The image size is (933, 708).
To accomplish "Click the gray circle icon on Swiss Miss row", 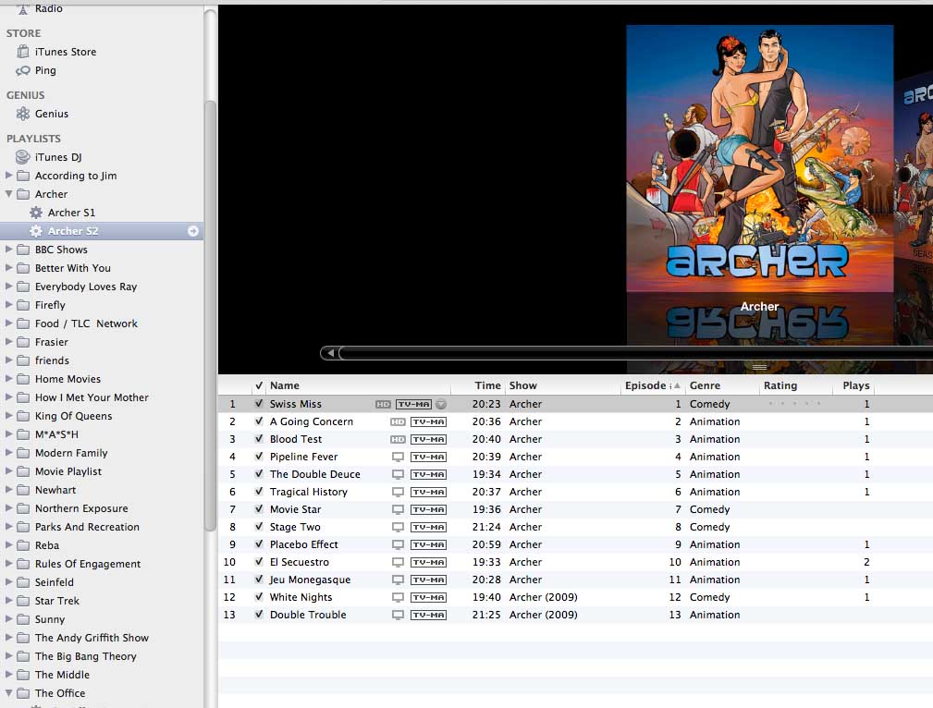I will 442,403.
